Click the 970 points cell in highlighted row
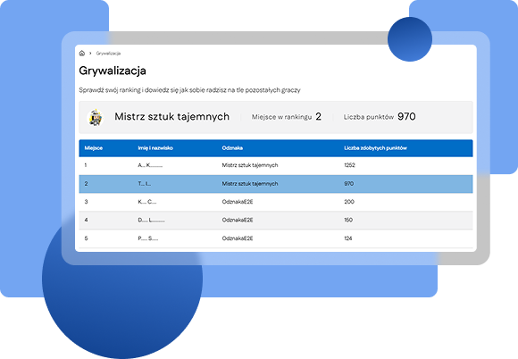 348,184
